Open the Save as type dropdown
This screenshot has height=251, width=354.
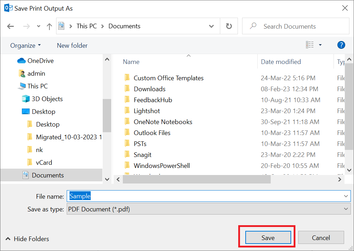coord(208,209)
